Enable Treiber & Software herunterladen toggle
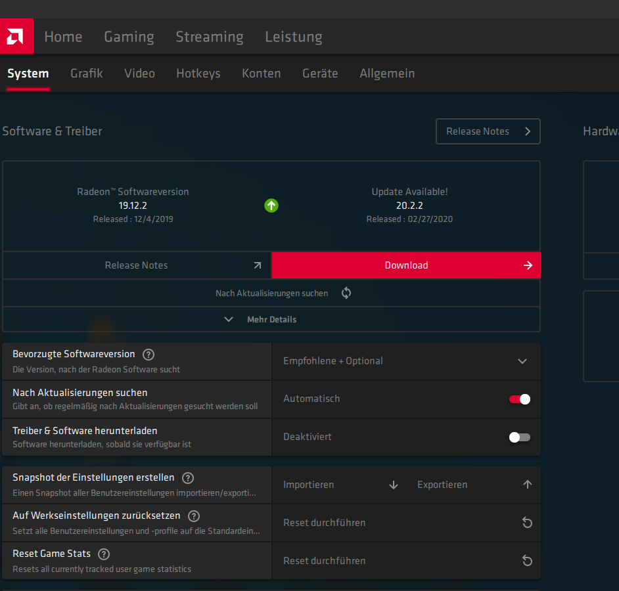 pyautogui.click(x=519, y=437)
